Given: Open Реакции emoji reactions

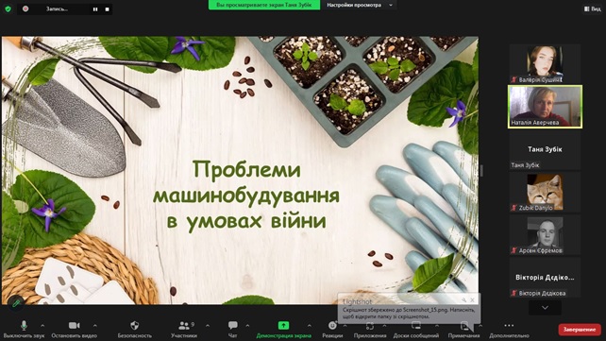Looking at the screenshot, I should tap(332, 330).
